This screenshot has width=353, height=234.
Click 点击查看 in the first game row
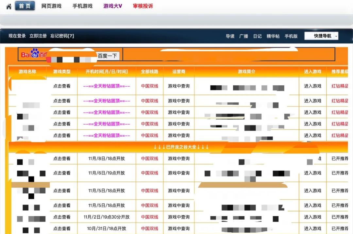[x=62, y=86]
